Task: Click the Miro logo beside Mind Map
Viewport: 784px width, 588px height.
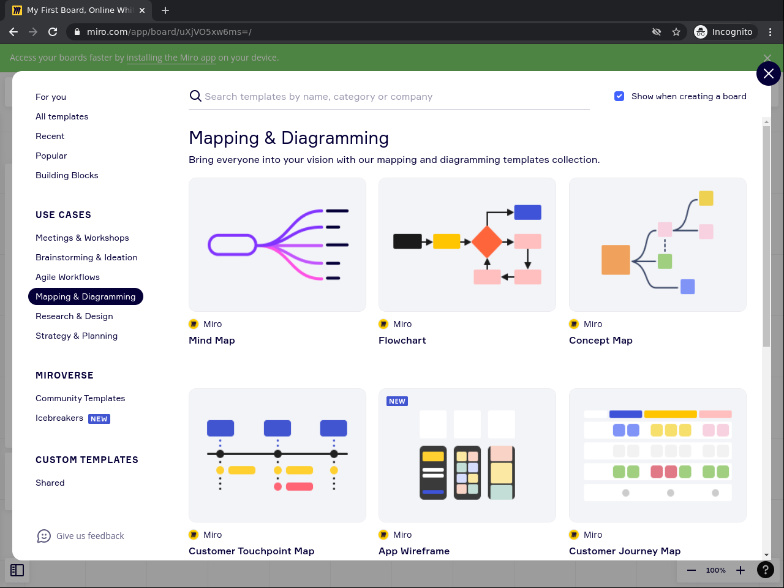Action: [194, 324]
